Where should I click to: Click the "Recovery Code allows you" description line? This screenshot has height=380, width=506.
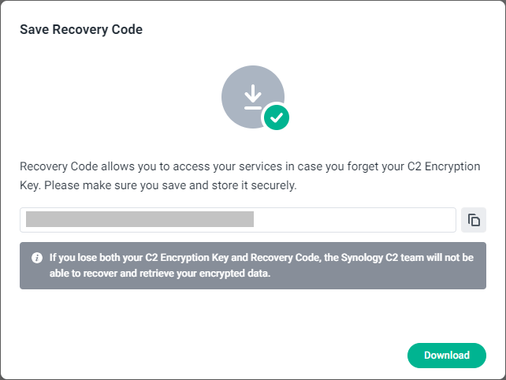(x=158, y=167)
